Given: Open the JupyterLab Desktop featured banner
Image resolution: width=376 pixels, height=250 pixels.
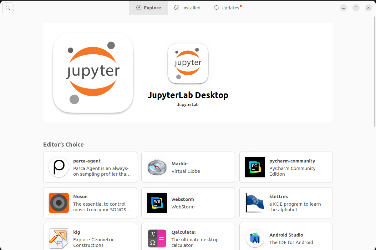Looking at the screenshot, I should (x=188, y=72).
